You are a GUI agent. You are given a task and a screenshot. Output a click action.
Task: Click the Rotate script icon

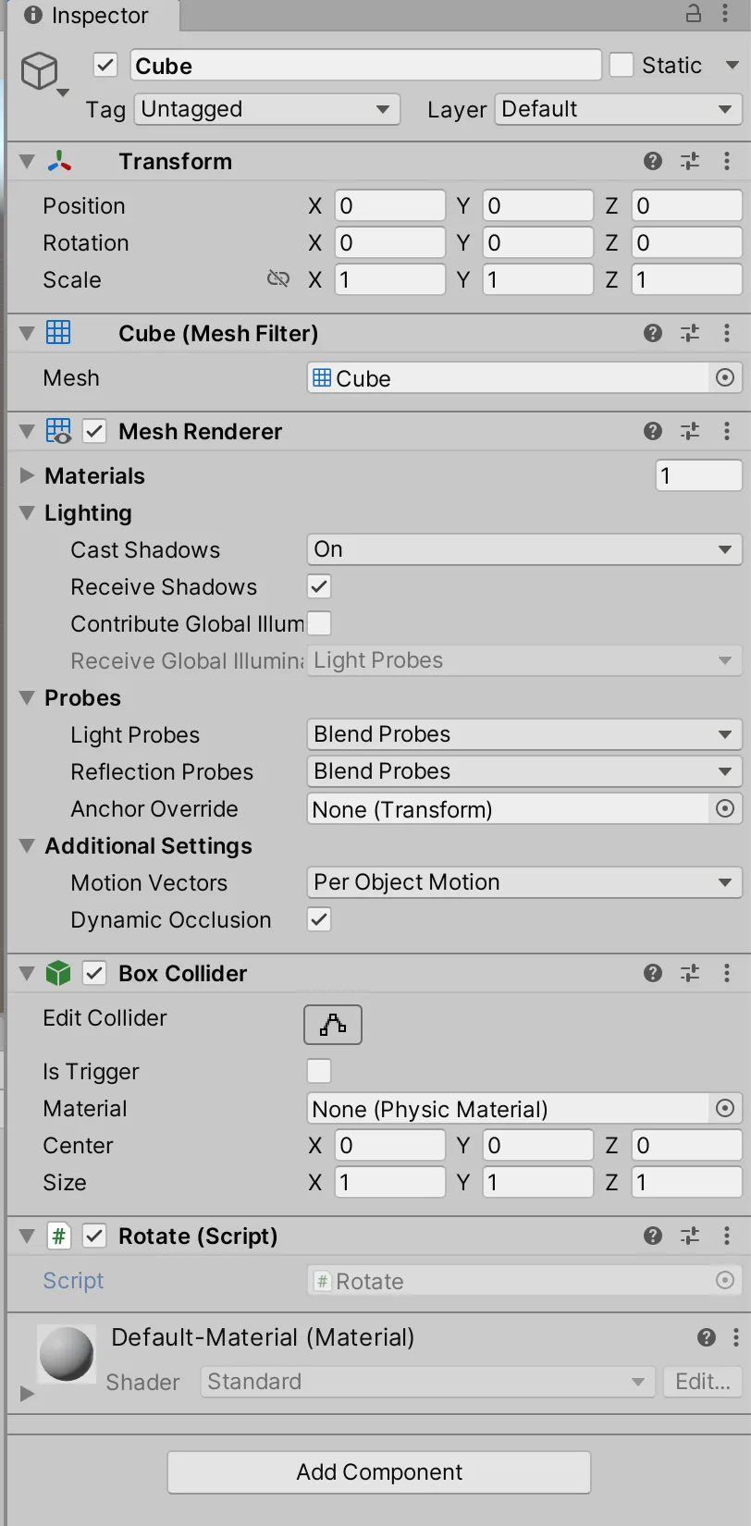pos(60,1236)
